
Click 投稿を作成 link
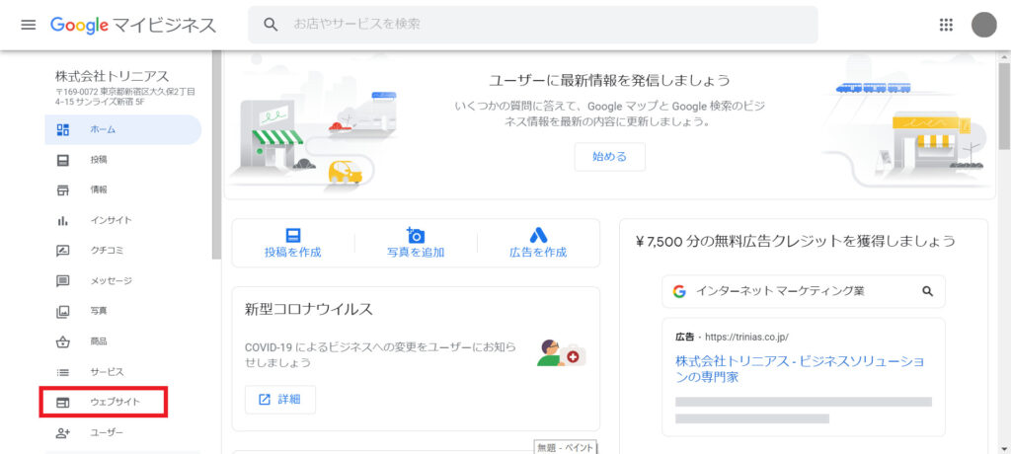click(x=292, y=253)
